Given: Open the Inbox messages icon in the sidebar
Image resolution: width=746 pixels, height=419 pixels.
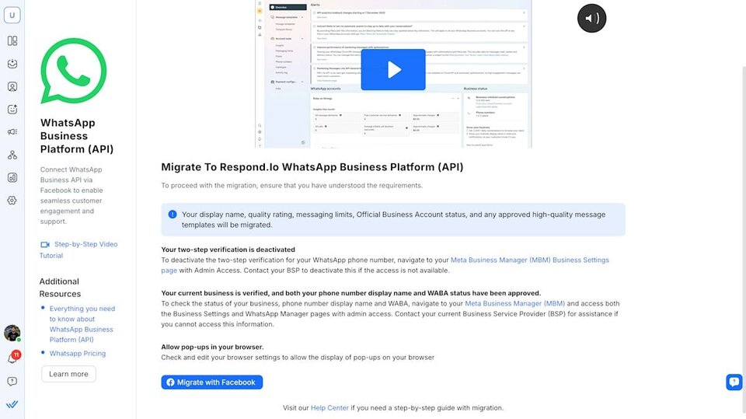Looking at the screenshot, I should point(12,64).
